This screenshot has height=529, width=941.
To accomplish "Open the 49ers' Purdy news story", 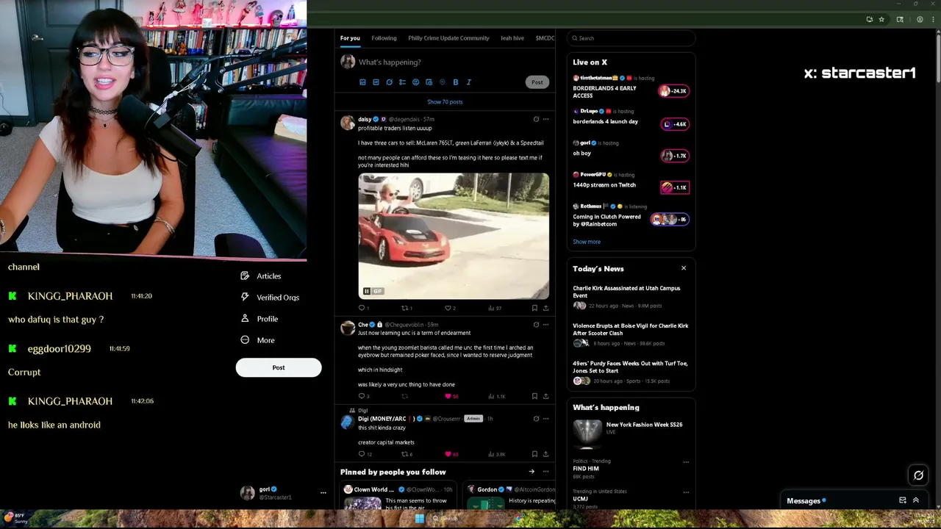I will click(631, 372).
